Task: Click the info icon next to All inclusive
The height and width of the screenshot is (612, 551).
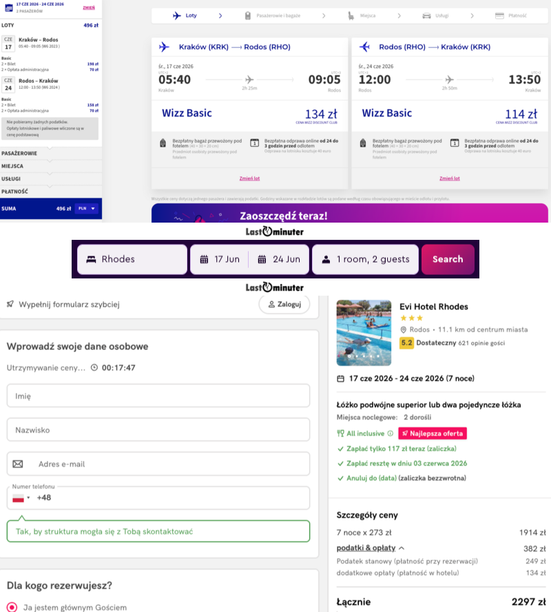Action: [x=391, y=433]
